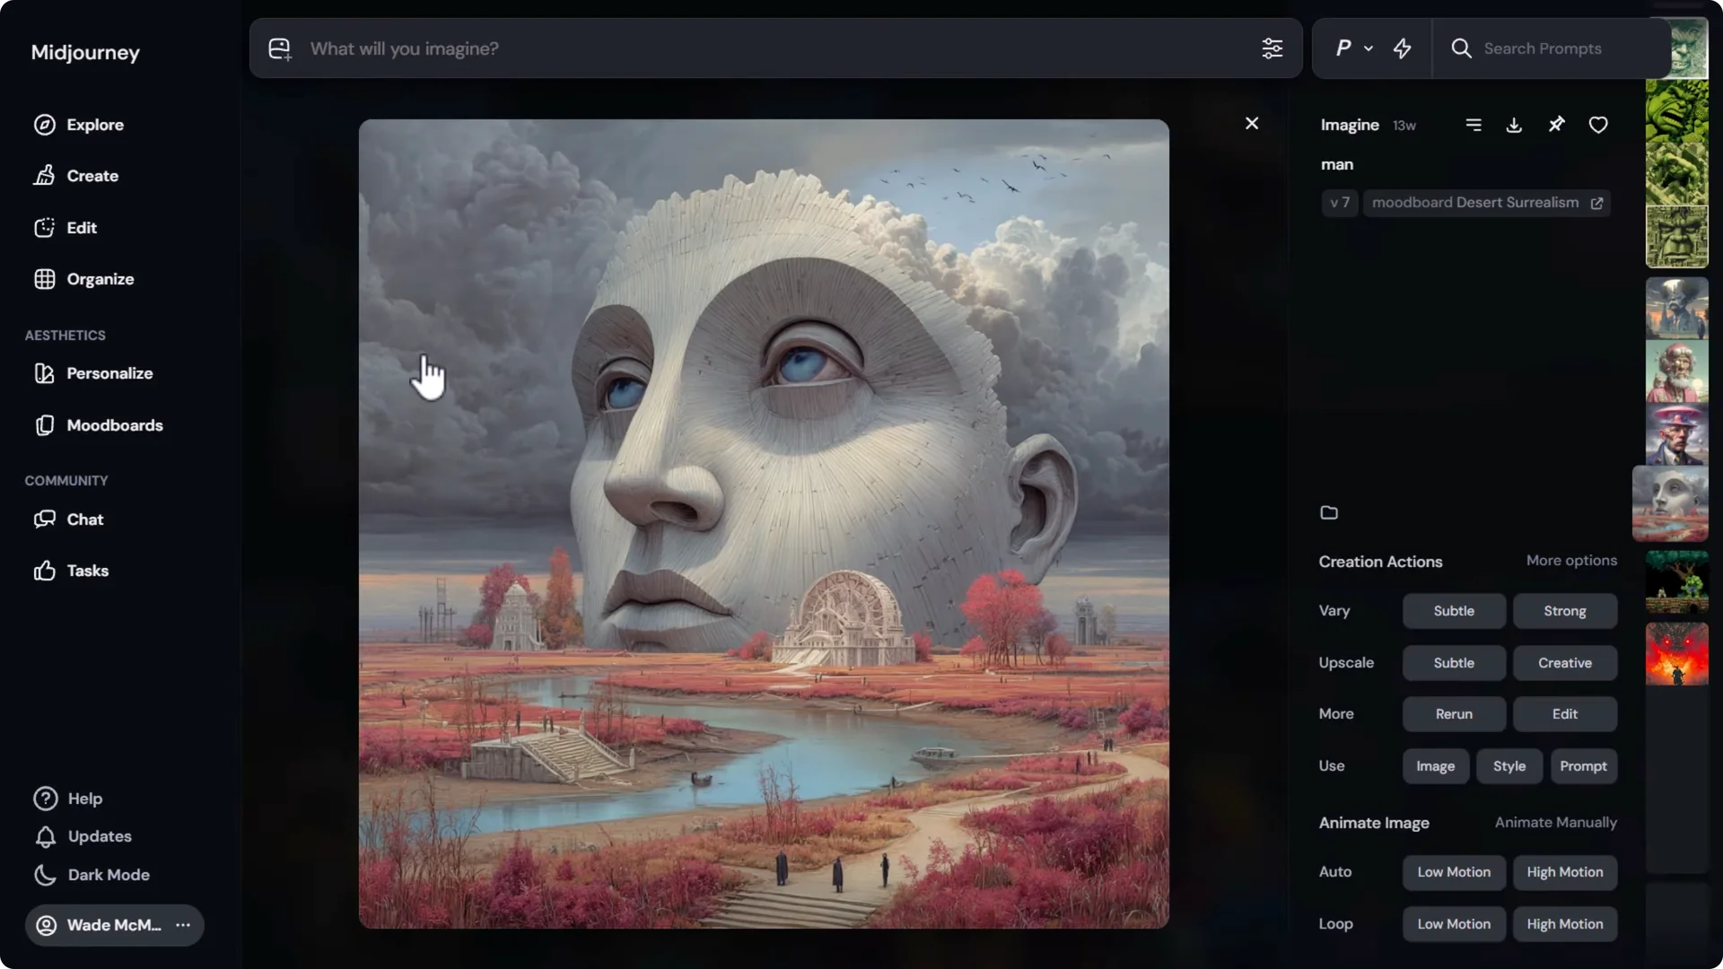Click Animate Manually option
Screen dimensions: 1723x969
pos(1556,822)
